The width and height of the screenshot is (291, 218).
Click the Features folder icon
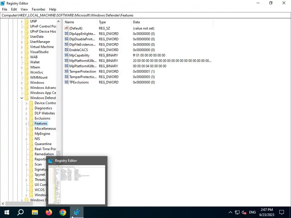click(31, 123)
